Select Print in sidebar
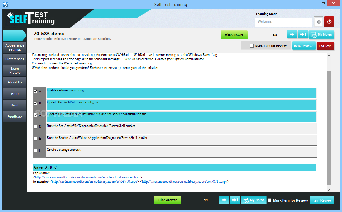342x212 pixels. pos(15,105)
